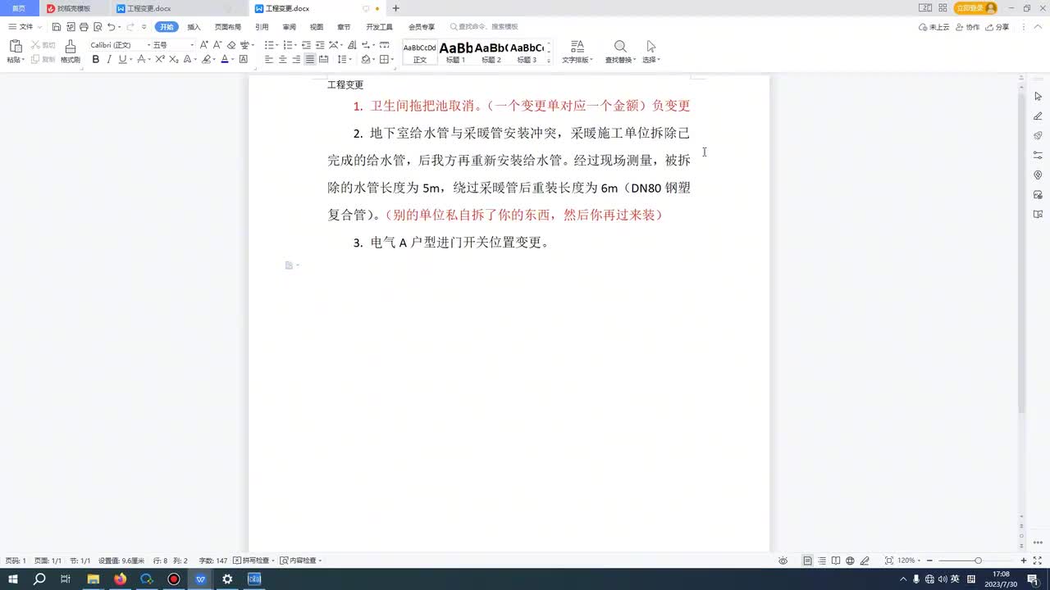Open the 选择 dropdown
The height and width of the screenshot is (590, 1050).
coord(651,60)
